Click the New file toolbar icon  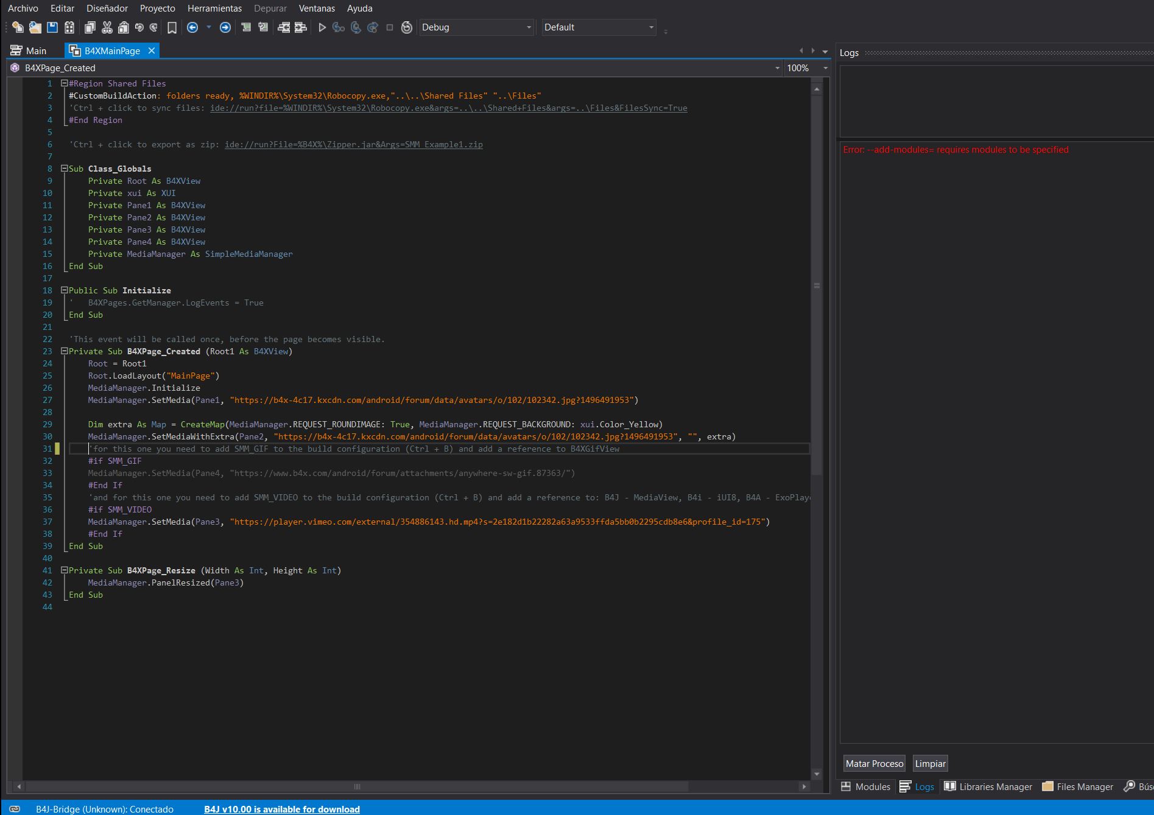pyautogui.click(x=18, y=27)
